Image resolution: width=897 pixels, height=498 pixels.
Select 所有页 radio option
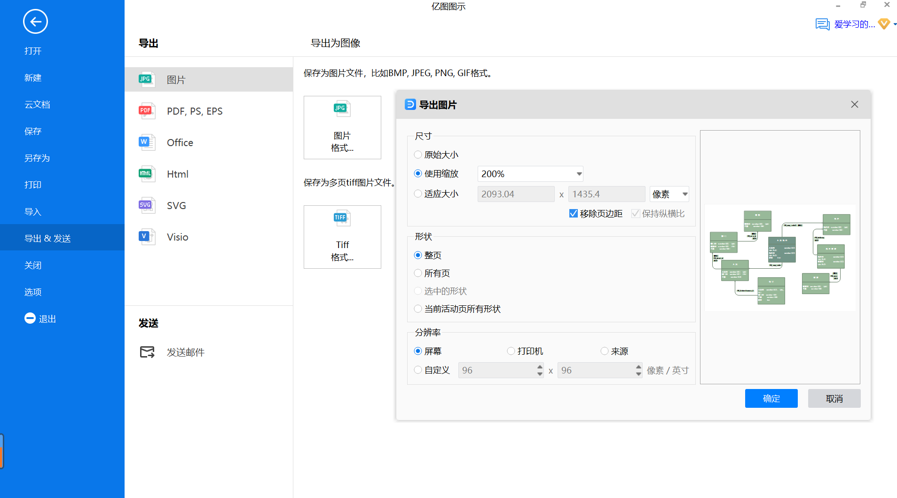pyautogui.click(x=417, y=273)
